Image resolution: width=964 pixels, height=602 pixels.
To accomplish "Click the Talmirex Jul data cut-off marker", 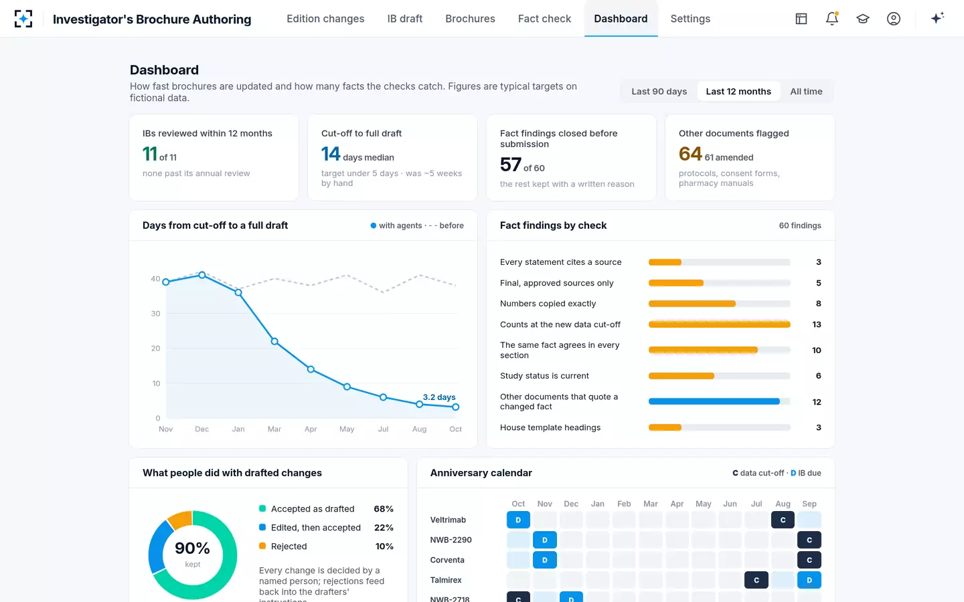I will tap(756, 580).
